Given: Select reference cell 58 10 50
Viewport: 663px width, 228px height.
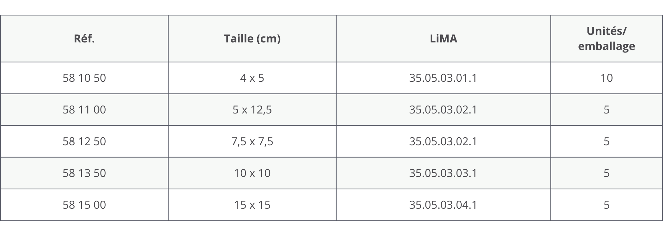Looking at the screenshot, I should (x=84, y=78).
